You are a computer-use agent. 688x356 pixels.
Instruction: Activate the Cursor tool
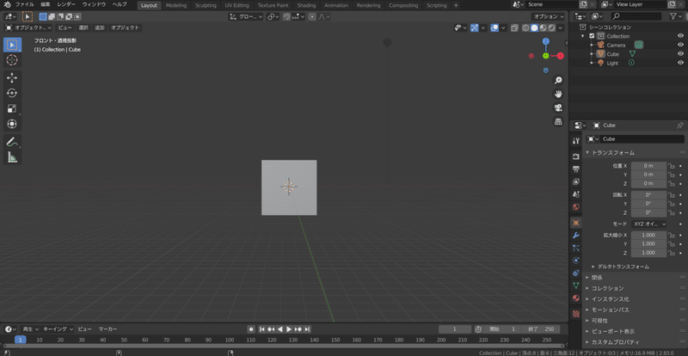(x=12, y=60)
